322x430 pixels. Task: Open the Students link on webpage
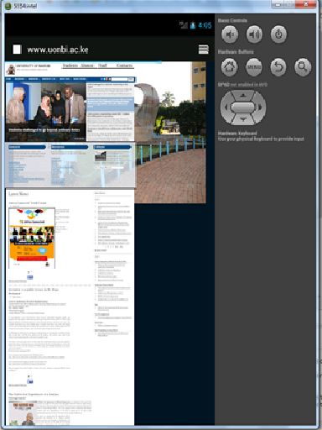point(70,66)
